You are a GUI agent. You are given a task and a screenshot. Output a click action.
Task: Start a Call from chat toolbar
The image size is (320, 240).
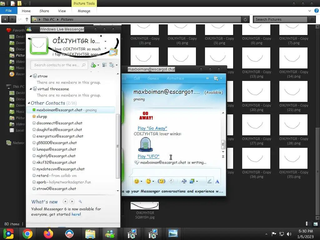pyautogui.click(x=137, y=78)
